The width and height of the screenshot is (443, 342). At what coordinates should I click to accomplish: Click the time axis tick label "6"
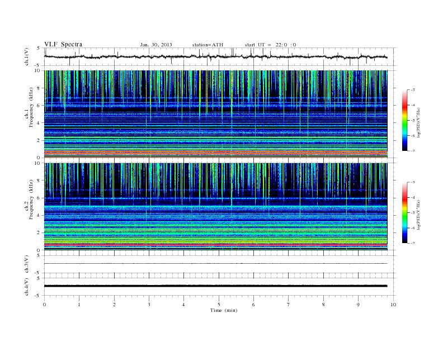[253, 305]
